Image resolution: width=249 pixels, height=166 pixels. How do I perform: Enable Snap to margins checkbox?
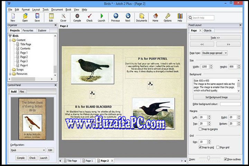(200, 129)
